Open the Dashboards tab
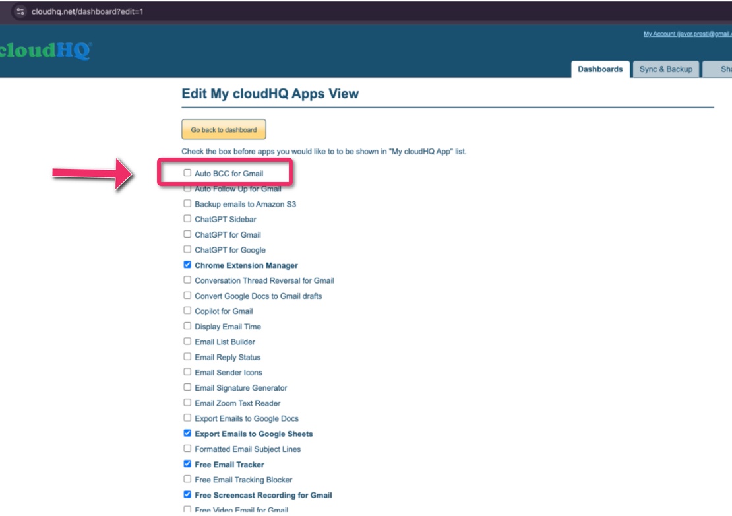This screenshot has width=732, height=516. 600,69
